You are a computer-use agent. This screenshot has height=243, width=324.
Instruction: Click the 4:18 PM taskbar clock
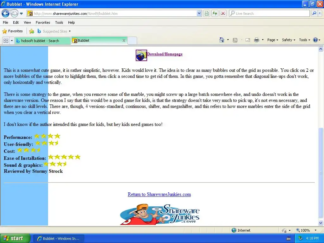(312, 239)
